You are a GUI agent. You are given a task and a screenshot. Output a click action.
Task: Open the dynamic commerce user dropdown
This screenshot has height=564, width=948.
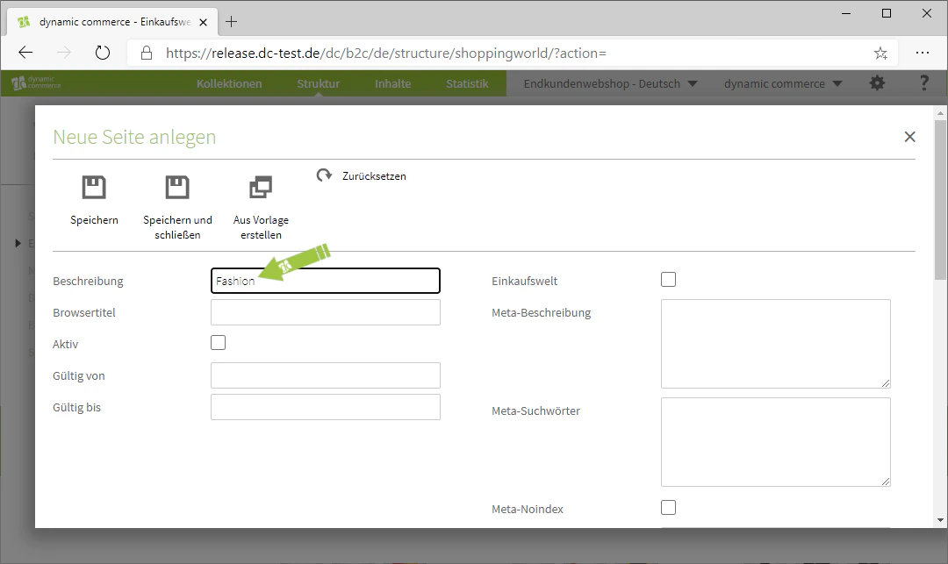tap(783, 84)
